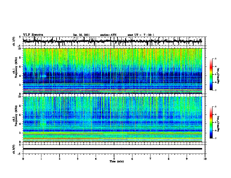Click the '-5' tick on the ch.3(V) axis
Viewport: 231px width, 178px height.
click(x=20, y=154)
